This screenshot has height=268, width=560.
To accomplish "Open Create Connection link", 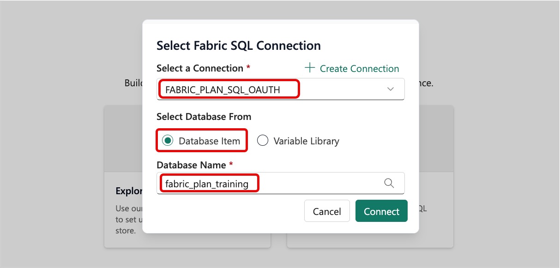I will coord(352,68).
